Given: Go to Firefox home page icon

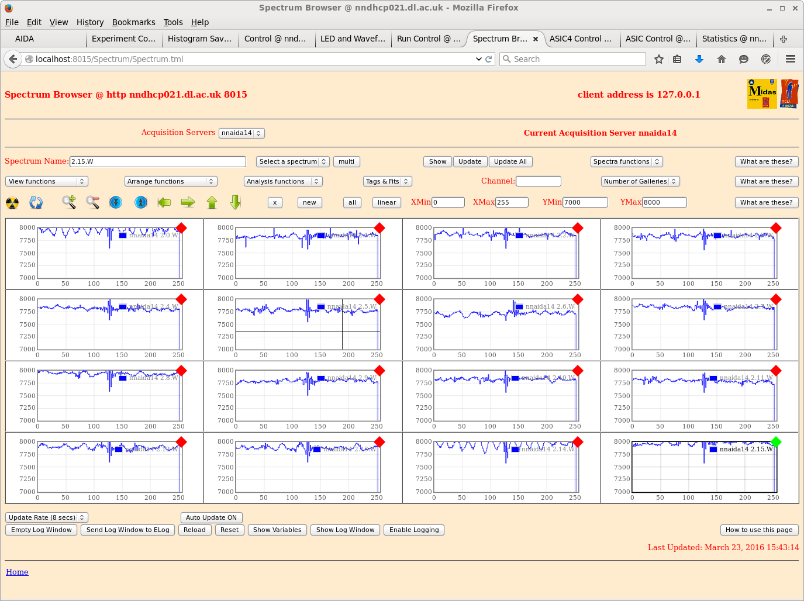Looking at the screenshot, I should pos(722,59).
